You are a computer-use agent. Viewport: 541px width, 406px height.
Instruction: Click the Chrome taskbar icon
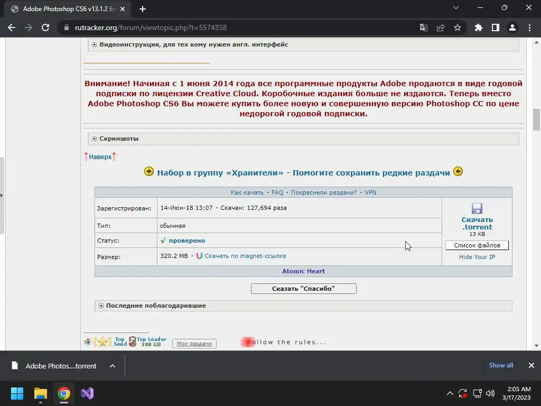pos(64,393)
